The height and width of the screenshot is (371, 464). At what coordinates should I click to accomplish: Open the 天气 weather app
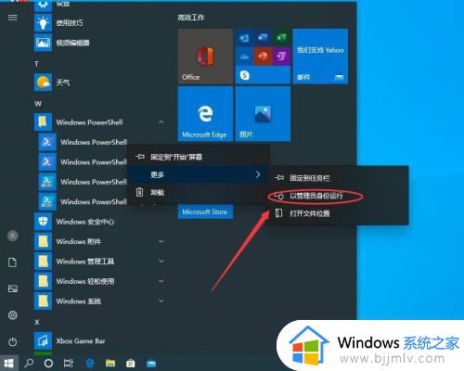[x=99, y=83]
